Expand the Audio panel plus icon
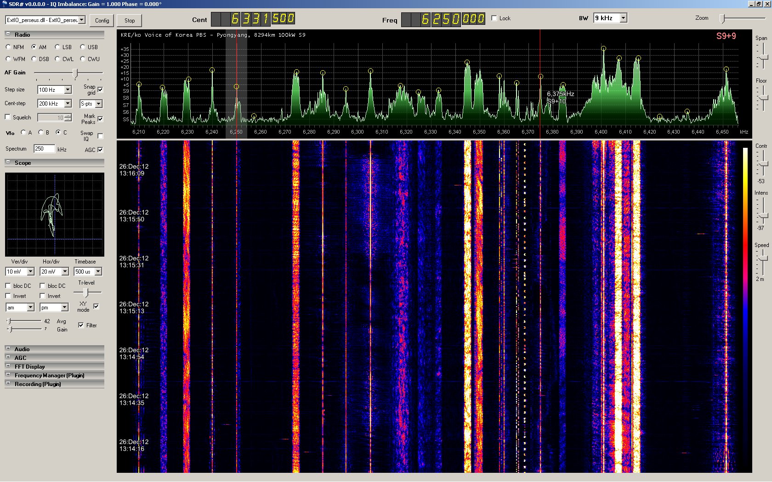 [x=8, y=349]
